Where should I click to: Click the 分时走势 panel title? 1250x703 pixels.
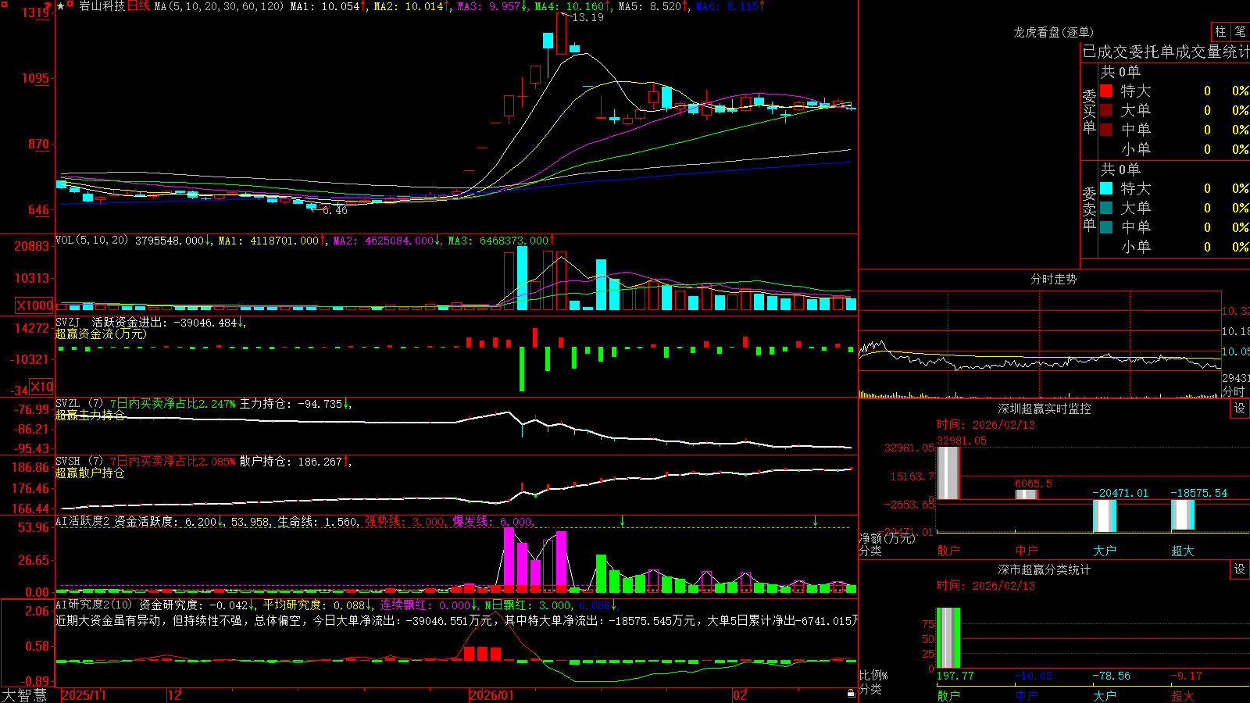(1053, 279)
